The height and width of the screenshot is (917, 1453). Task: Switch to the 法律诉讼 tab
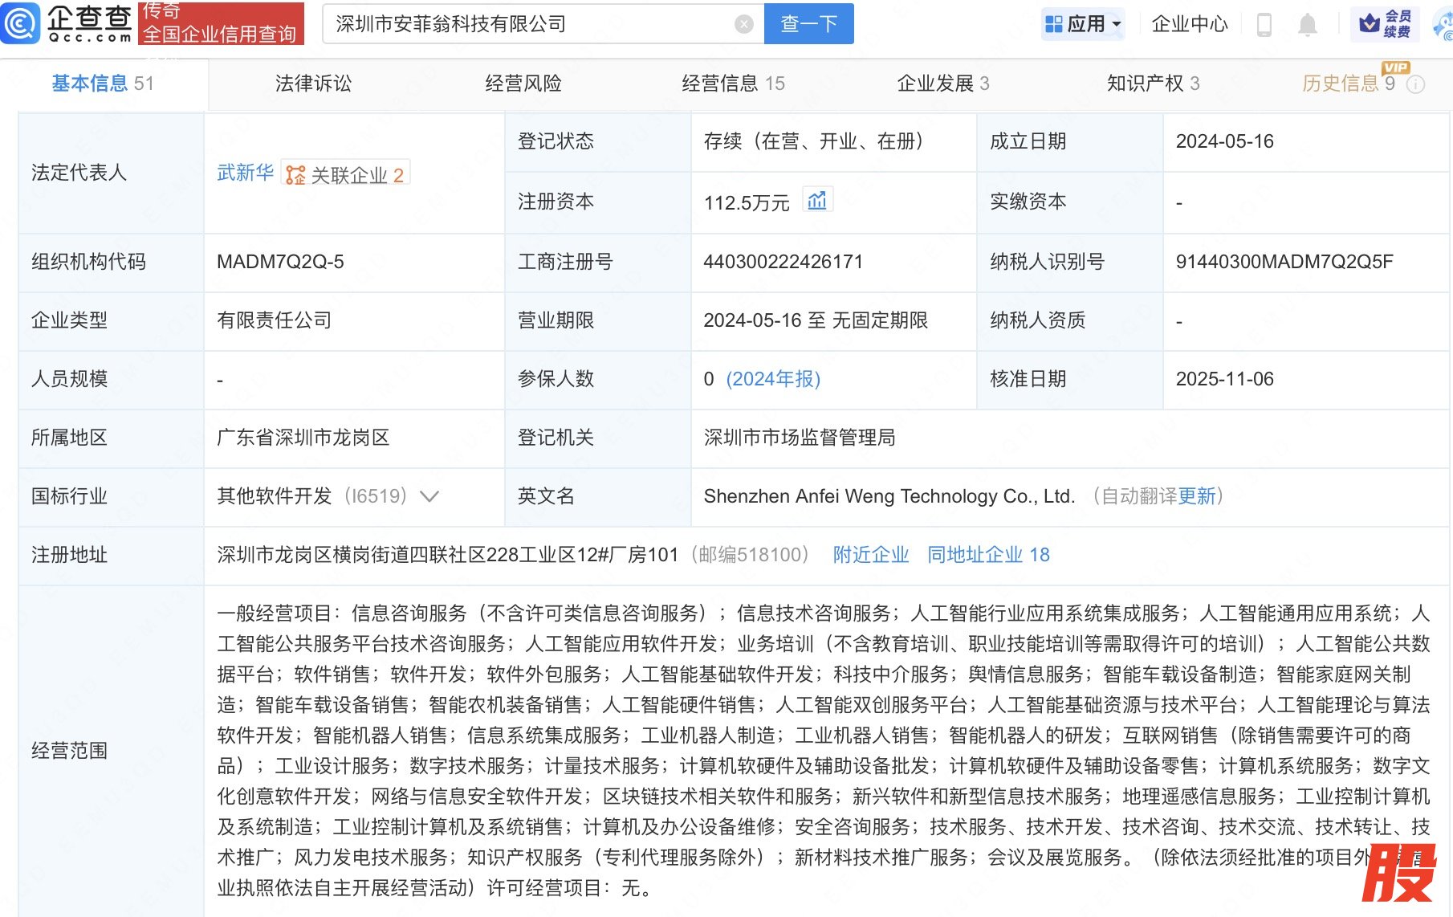pyautogui.click(x=313, y=84)
